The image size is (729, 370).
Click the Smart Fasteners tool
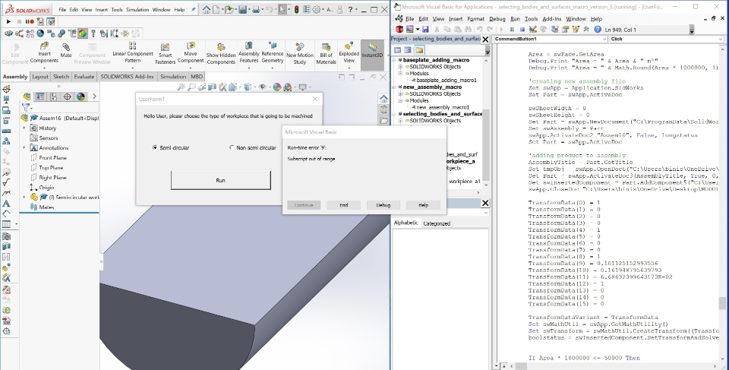pyautogui.click(x=165, y=54)
